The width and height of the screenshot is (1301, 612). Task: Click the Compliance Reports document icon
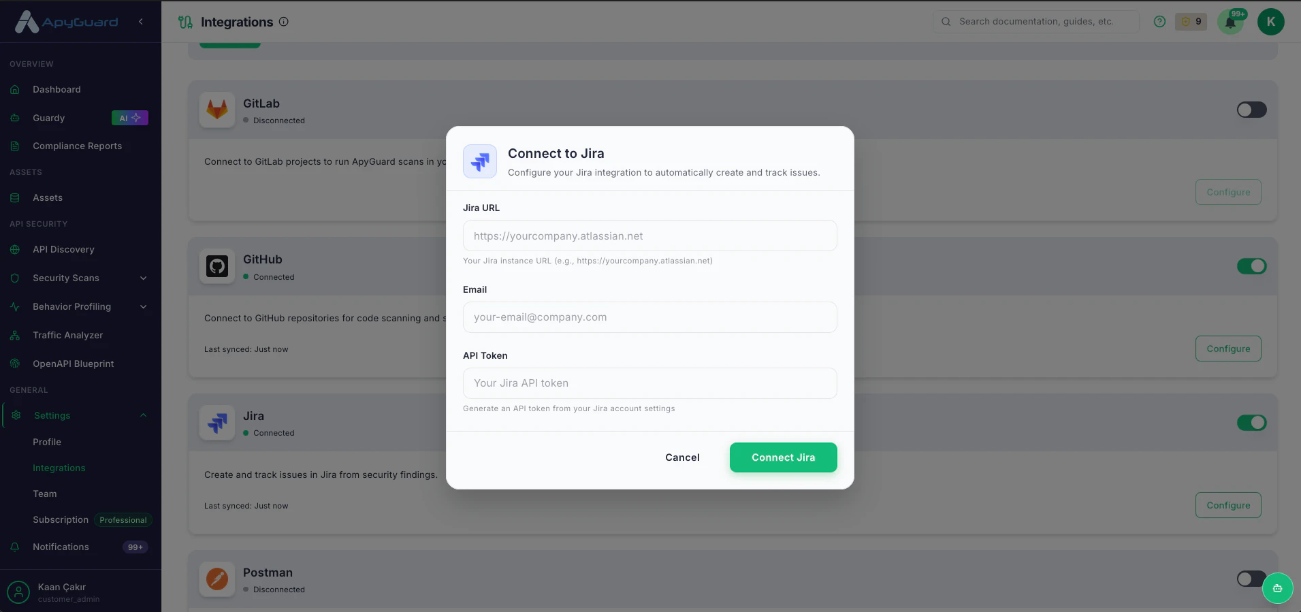[x=15, y=146]
